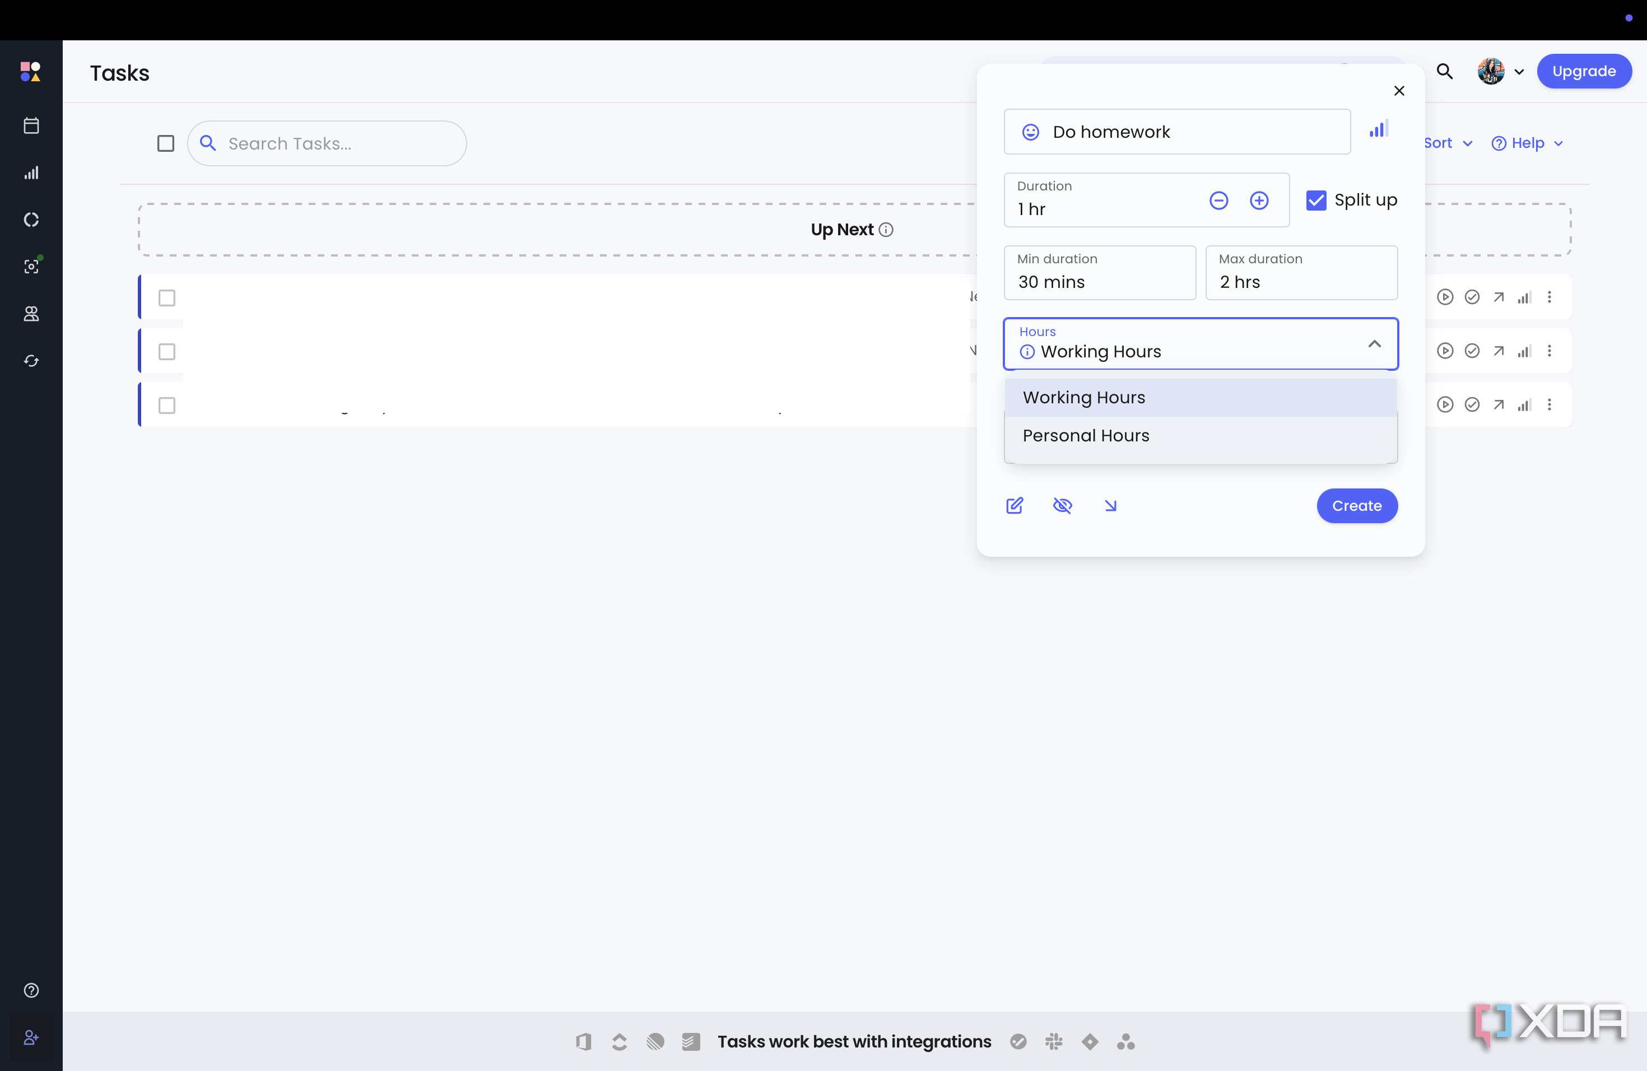This screenshot has height=1071, width=1647.
Task: Open the Focus icon with green dot
Action: (31, 267)
